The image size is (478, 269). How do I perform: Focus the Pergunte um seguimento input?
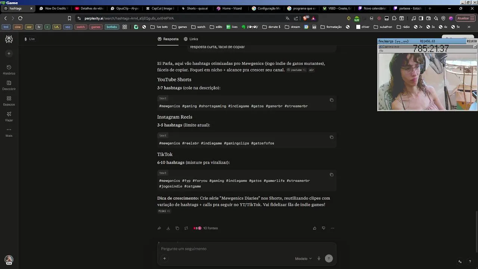click(x=246, y=249)
